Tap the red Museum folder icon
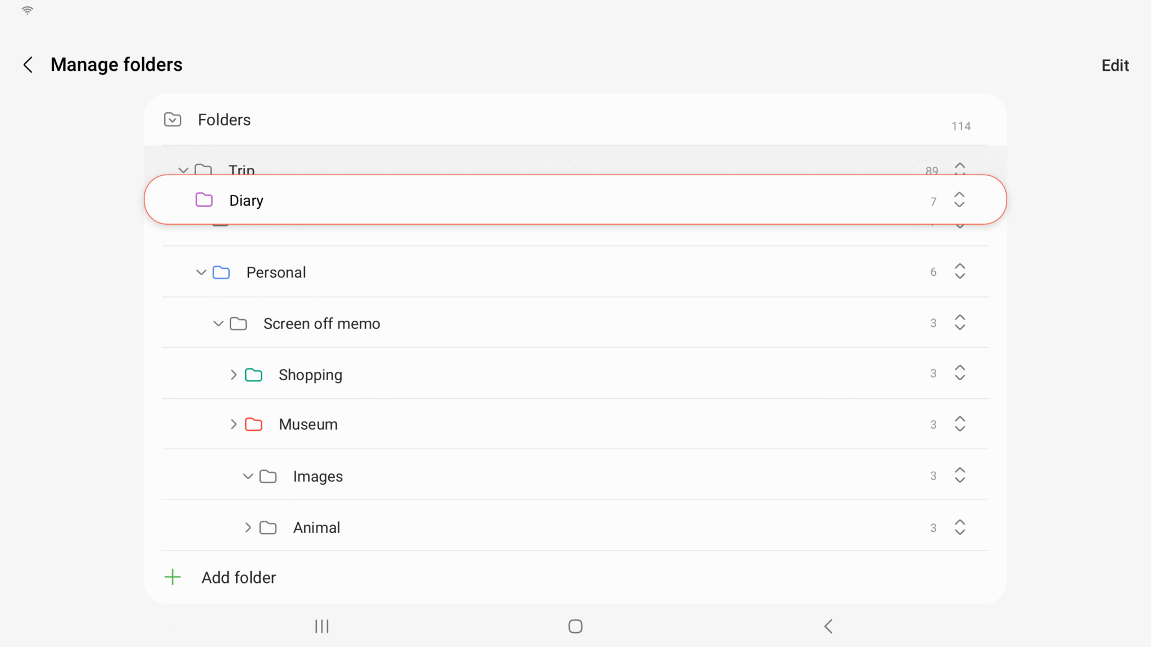 point(253,424)
